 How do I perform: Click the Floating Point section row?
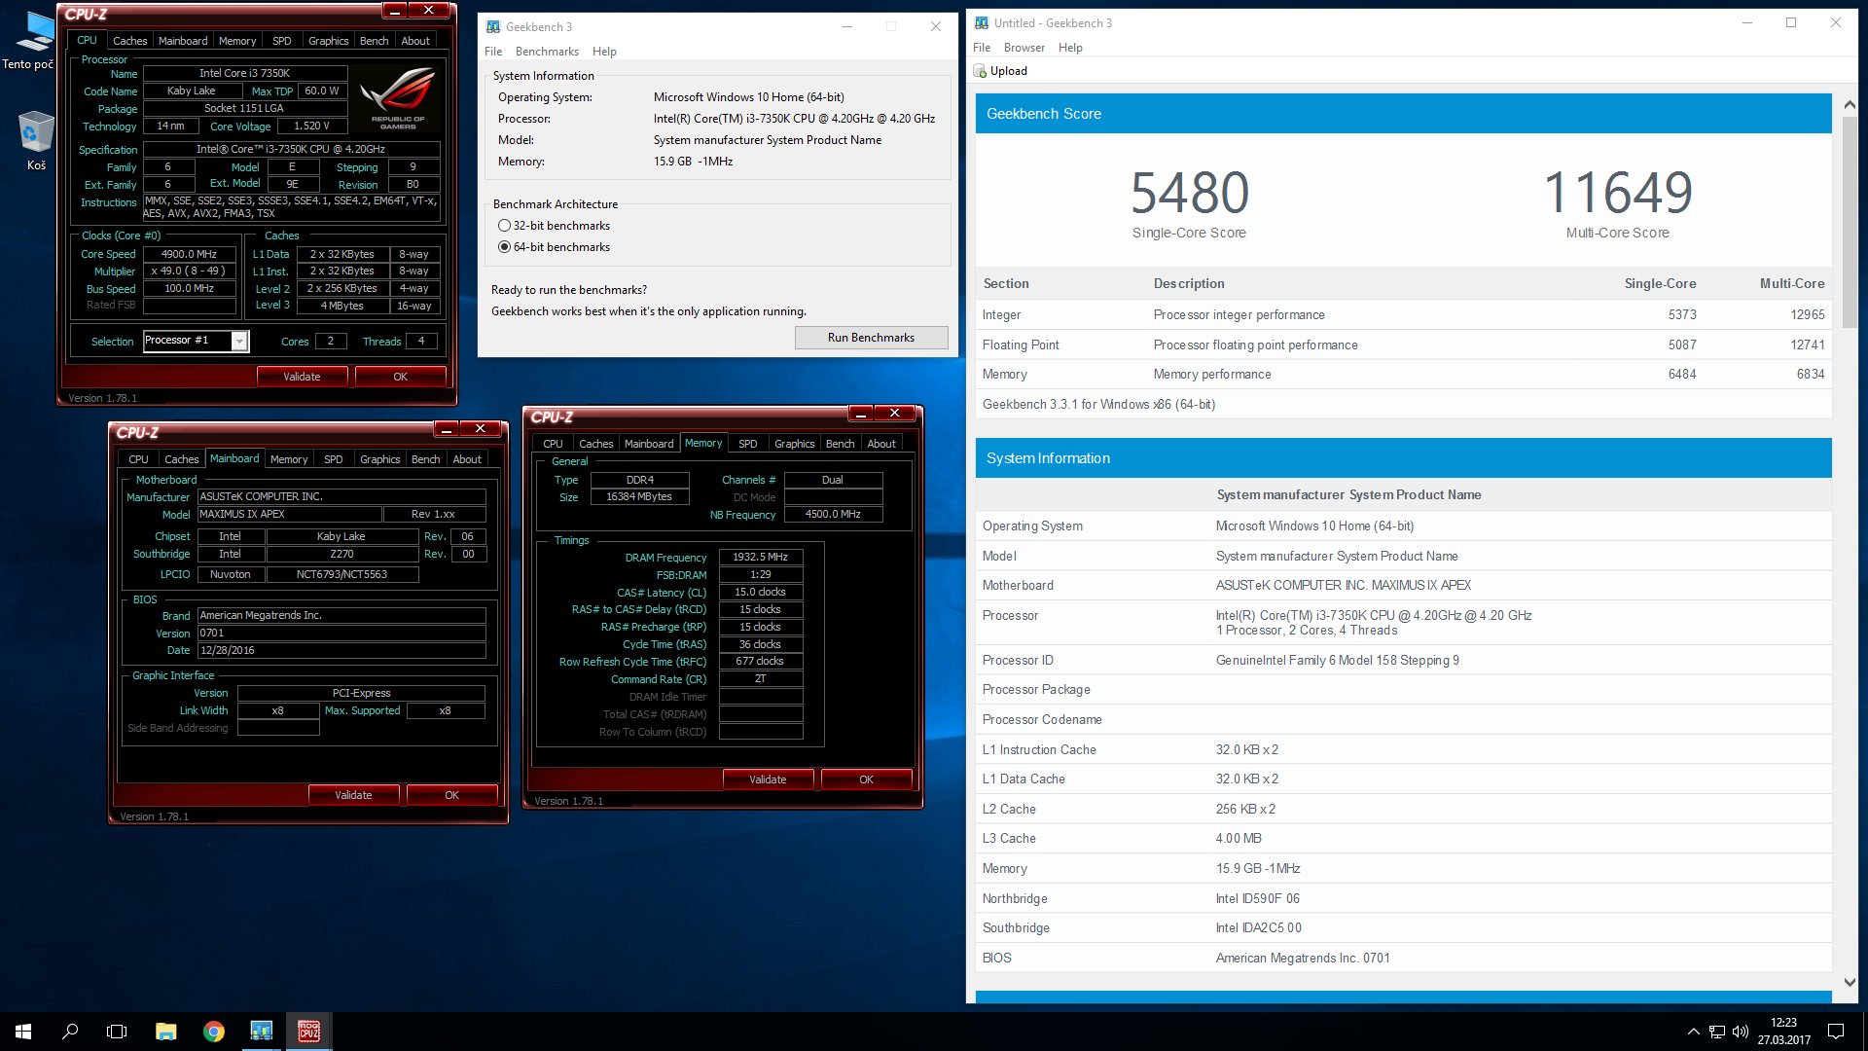click(x=1403, y=345)
